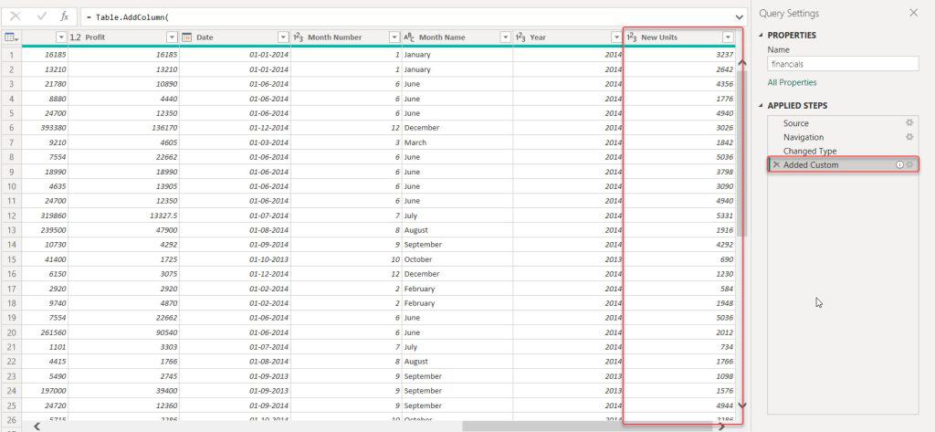Screen dimensions: 935x432
Task: Select Profit cell 136170
Action: click(x=124, y=128)
